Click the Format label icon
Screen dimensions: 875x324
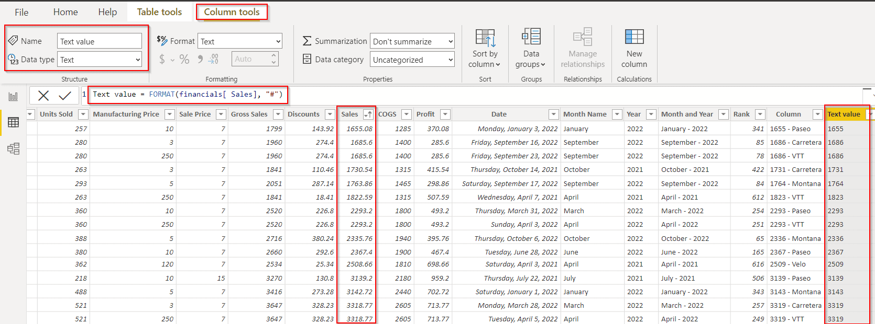[x=162, y=40]
